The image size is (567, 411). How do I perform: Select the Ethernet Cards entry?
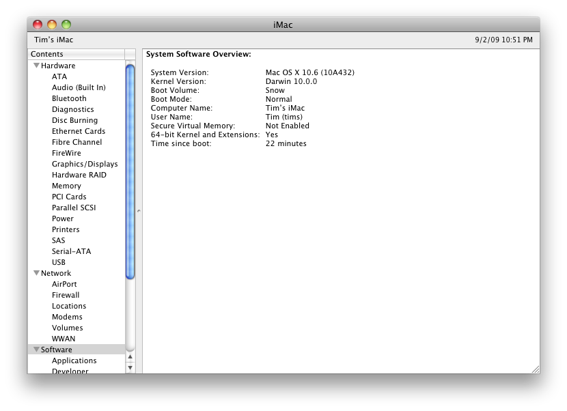[x=79, y=131]
